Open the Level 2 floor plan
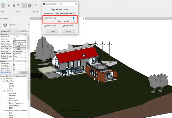The width and height of the screenshot is (172, 118). click(x=11, y=86)
